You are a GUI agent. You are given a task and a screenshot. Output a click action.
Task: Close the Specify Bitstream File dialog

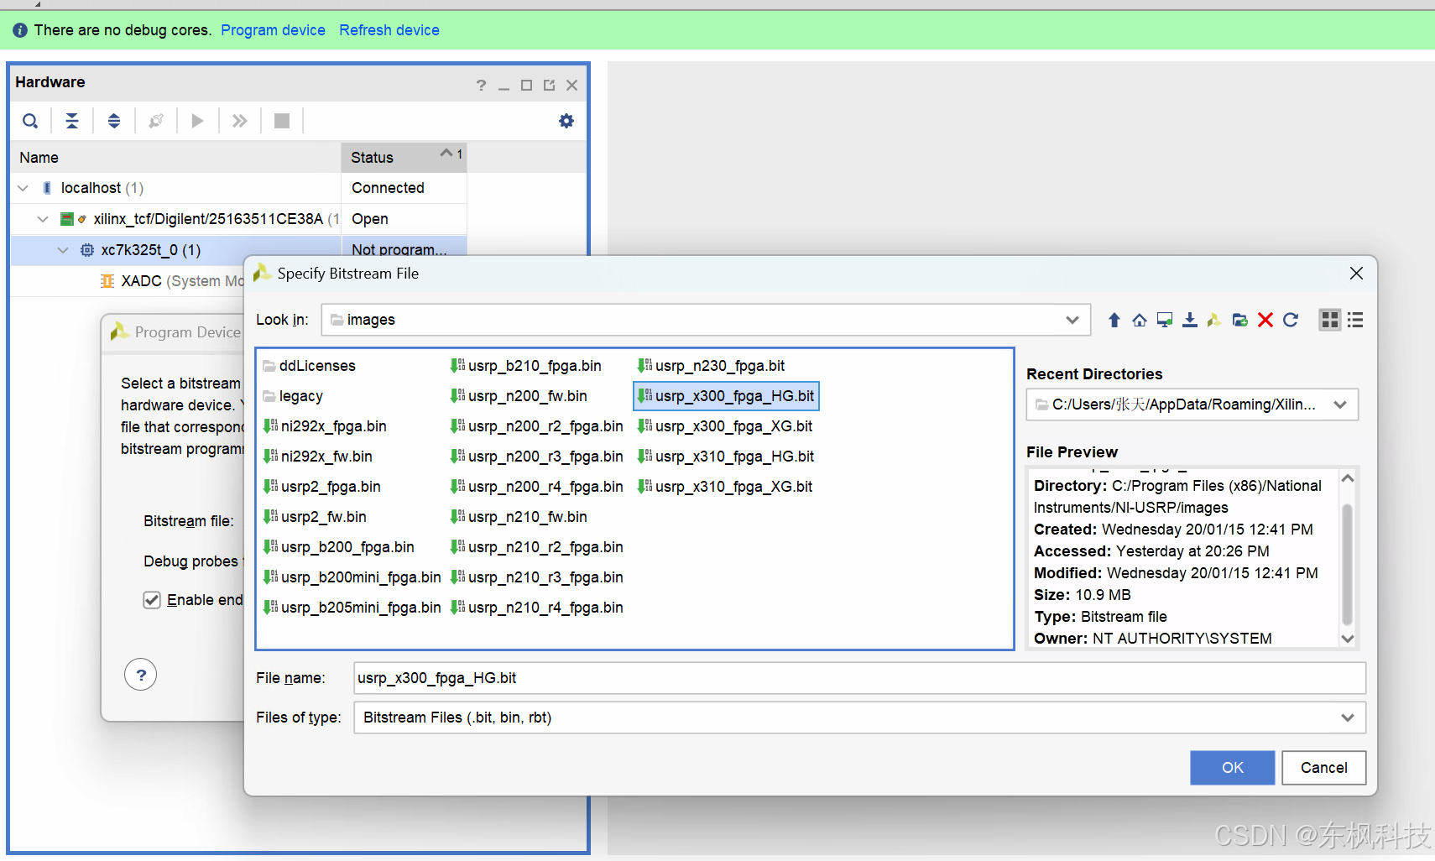(x=1356, y=274)
